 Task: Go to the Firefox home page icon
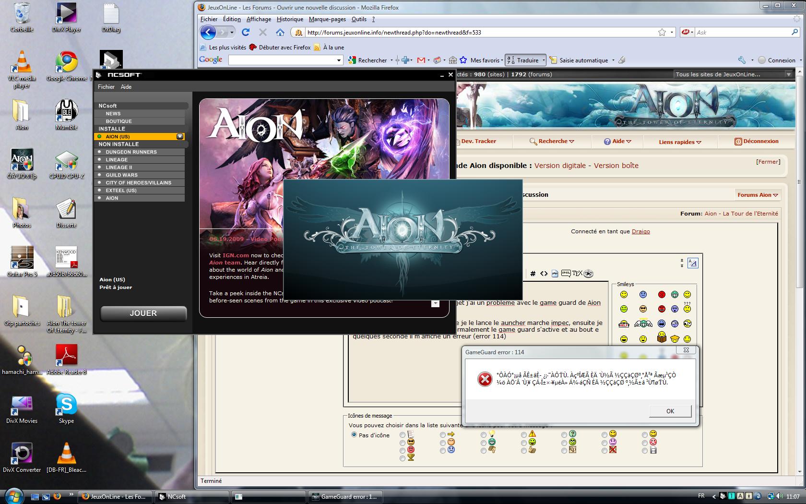280,32
